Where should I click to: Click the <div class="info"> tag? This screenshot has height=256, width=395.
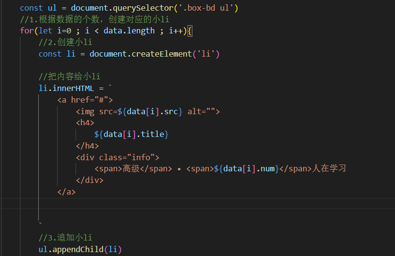pyautogui.click(x=117, y=157)
